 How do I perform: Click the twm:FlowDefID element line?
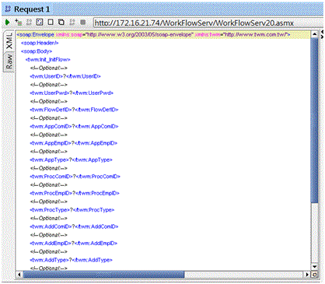(x=74, y=110)
